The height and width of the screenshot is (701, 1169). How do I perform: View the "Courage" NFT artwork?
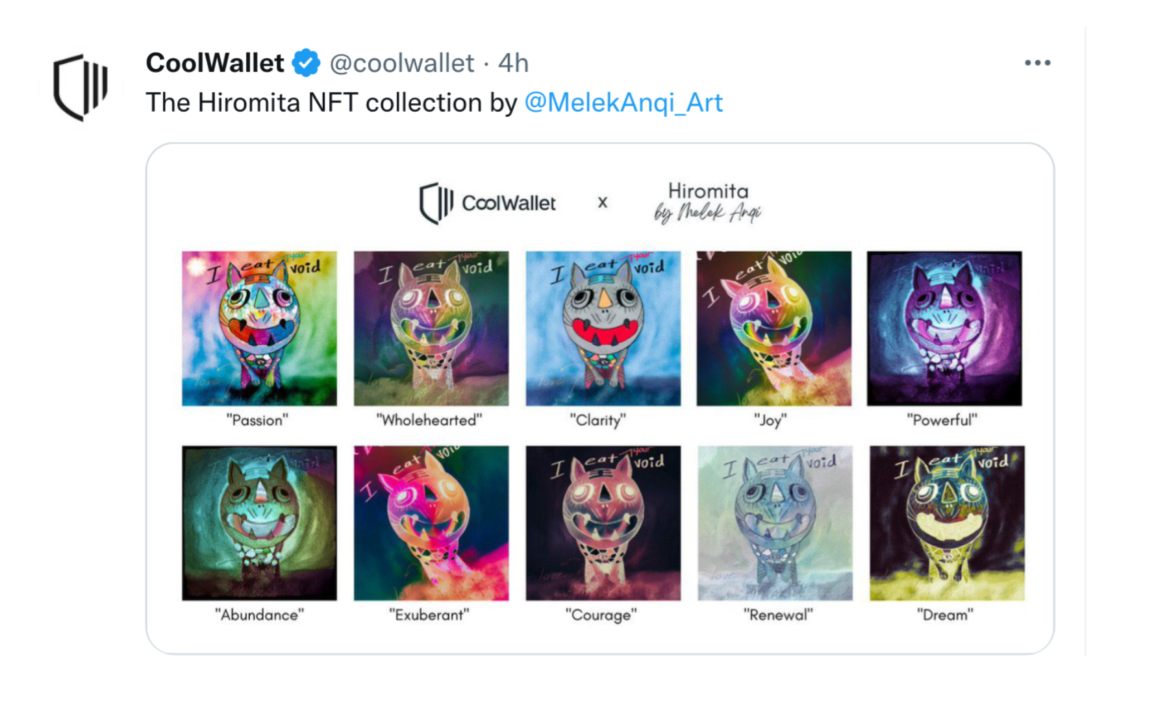(603, 523)
